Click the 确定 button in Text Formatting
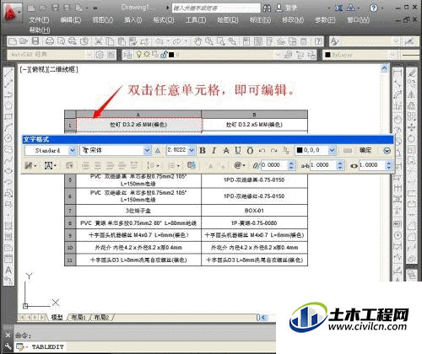This screenshot has width=422, height=354. pyautogui.click(x=365, y=150)
